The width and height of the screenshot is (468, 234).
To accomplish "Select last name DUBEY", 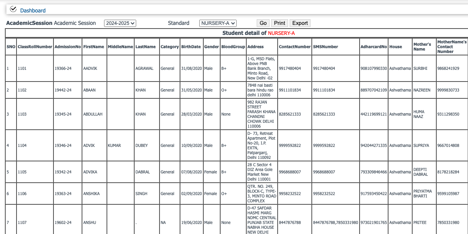I will [142, 145].
